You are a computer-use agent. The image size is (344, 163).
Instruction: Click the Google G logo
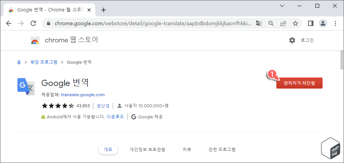tap(134, 117)
